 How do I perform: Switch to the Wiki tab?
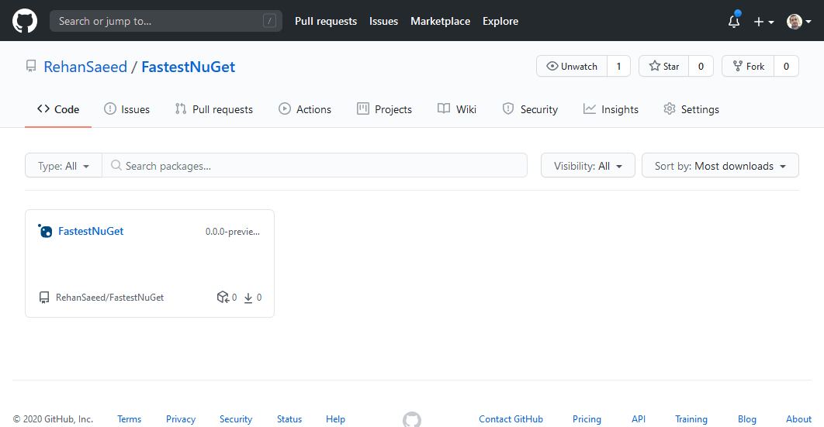click(457, 109)
